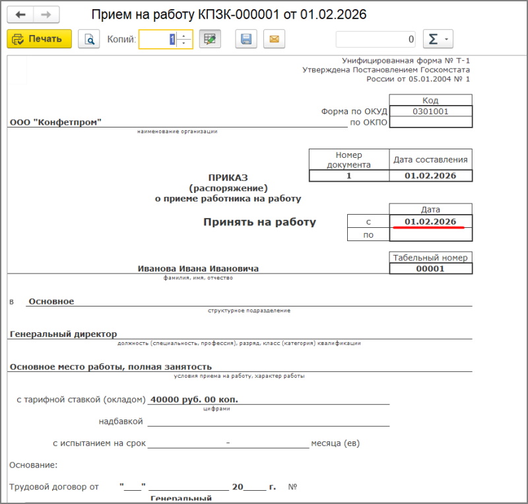Screen dimensions: 528x504
Task: Open the sigma sum dropdown
Action: [438, 39]
